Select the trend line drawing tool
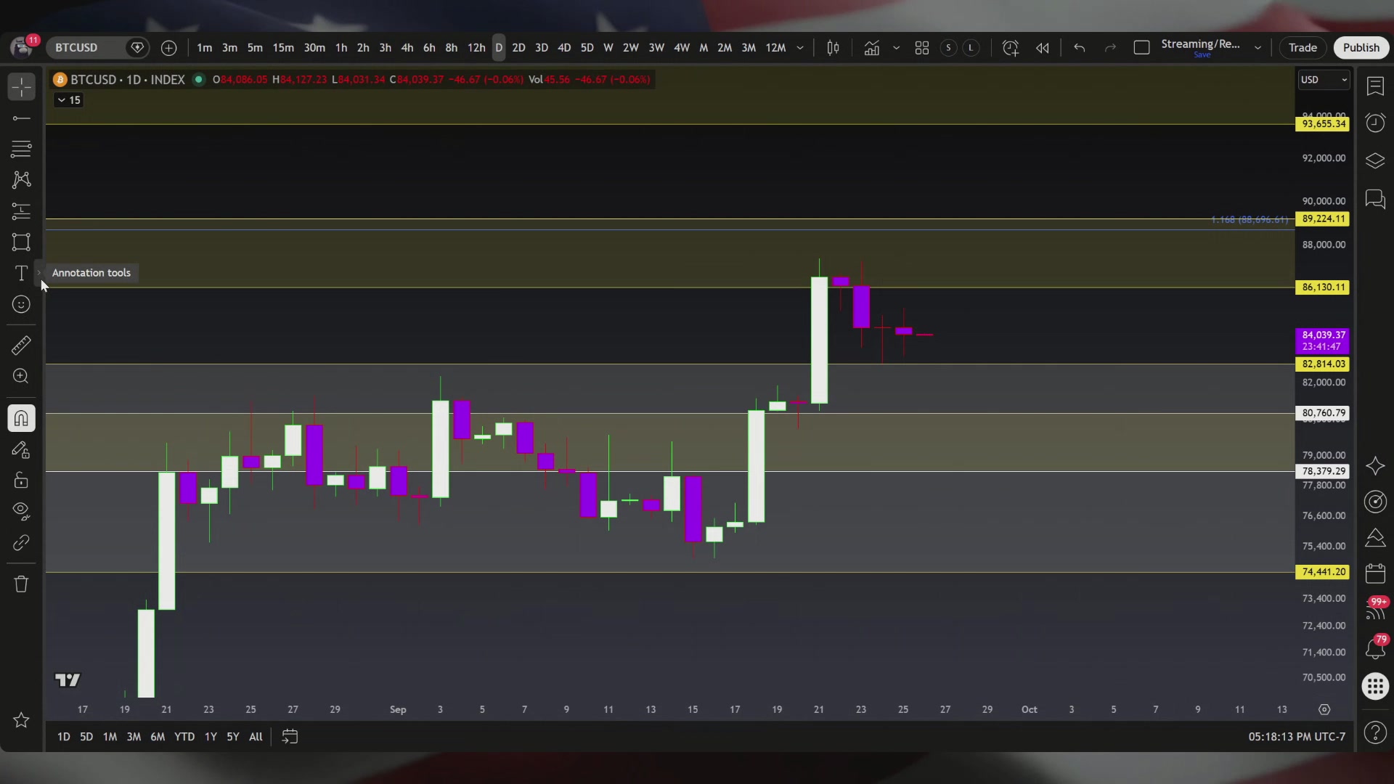This screenshot has width=1394, height=784. click(x=21, y=118)
